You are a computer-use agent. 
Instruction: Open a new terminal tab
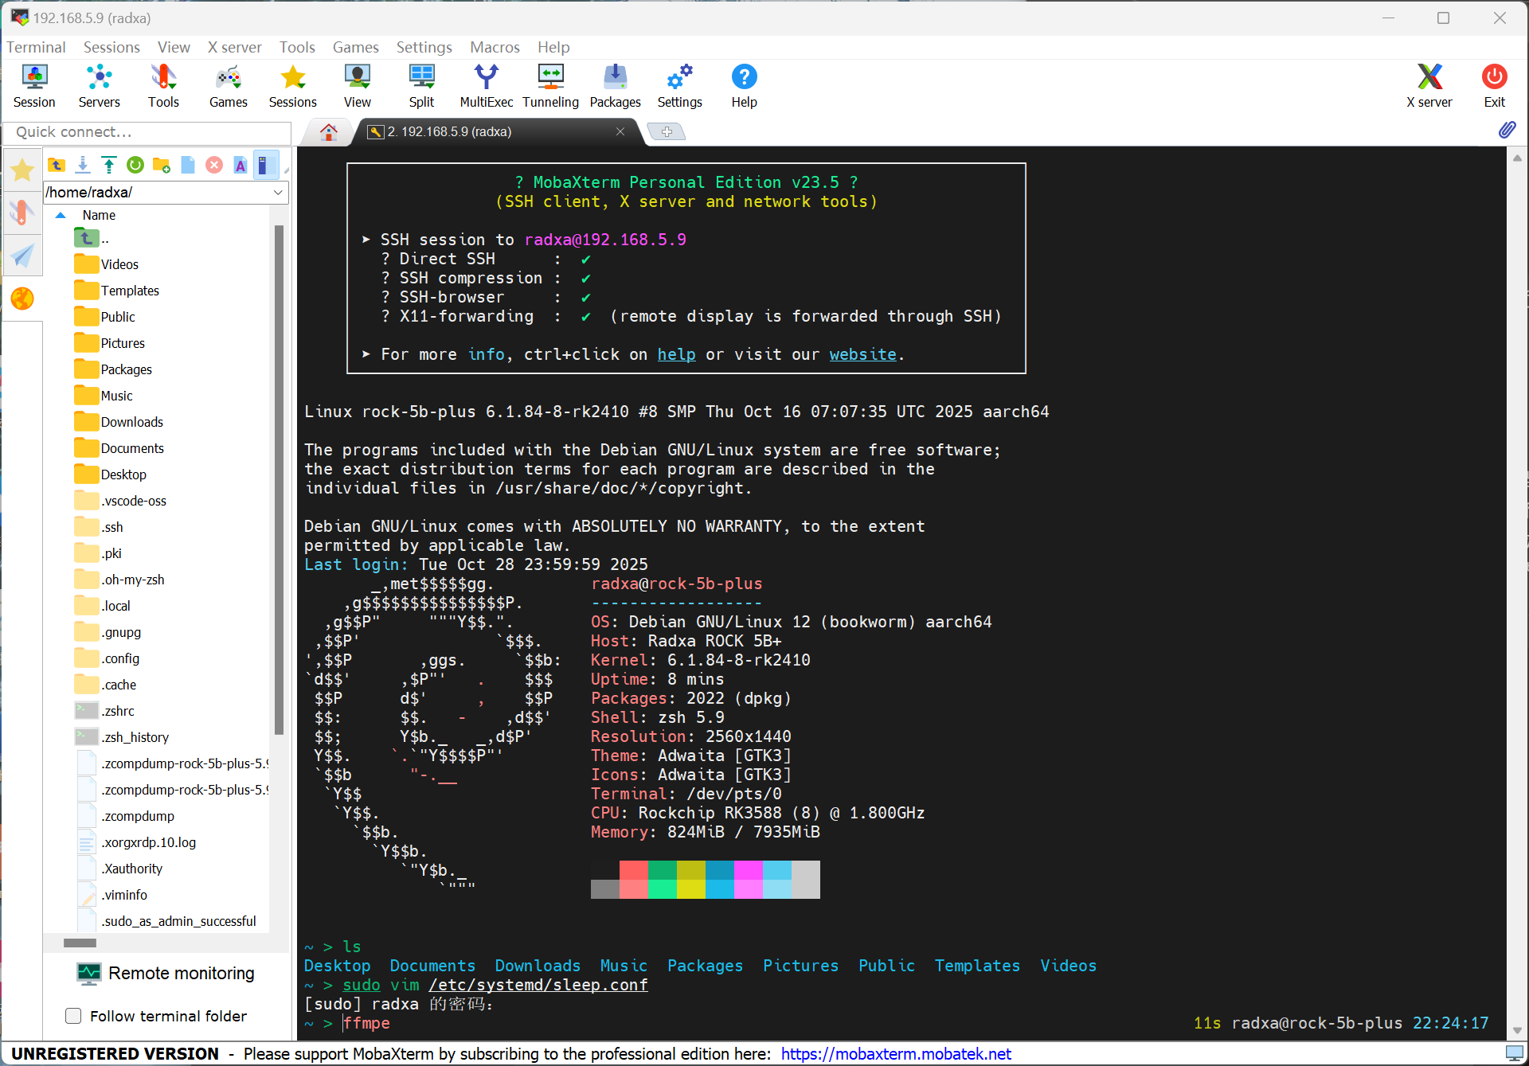pos(667,131)
